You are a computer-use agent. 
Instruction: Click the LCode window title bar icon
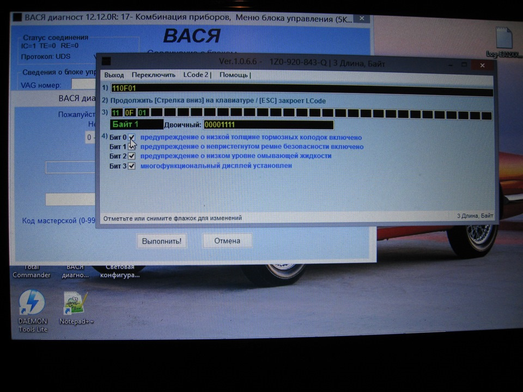pos(106,62)
